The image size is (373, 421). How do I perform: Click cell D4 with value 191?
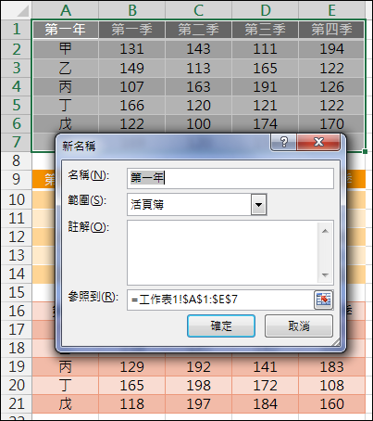click(x=265, y=86)
